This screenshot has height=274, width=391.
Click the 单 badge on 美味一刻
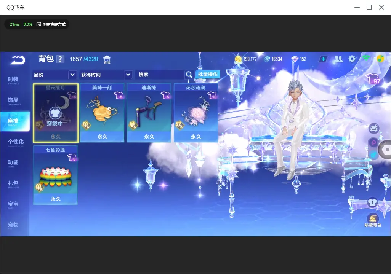pos(86,125)
